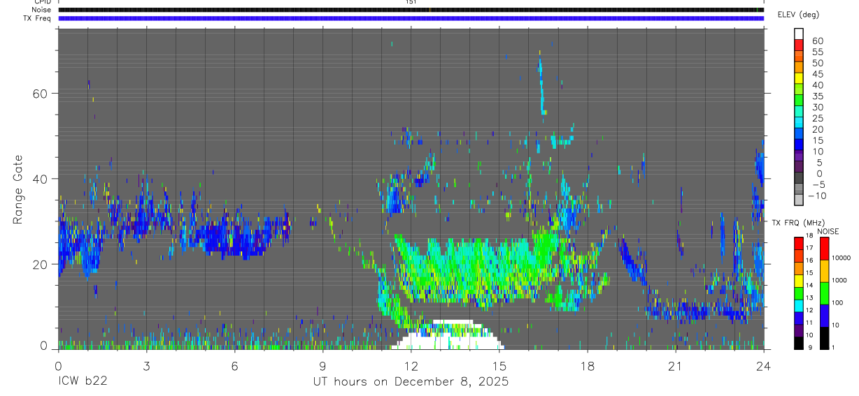Viewport: 859px width, 396px height.
Task: Select the green 13–14 MHz TX FRQ segment
Action: pyautogui.click(x=799, y=293)
